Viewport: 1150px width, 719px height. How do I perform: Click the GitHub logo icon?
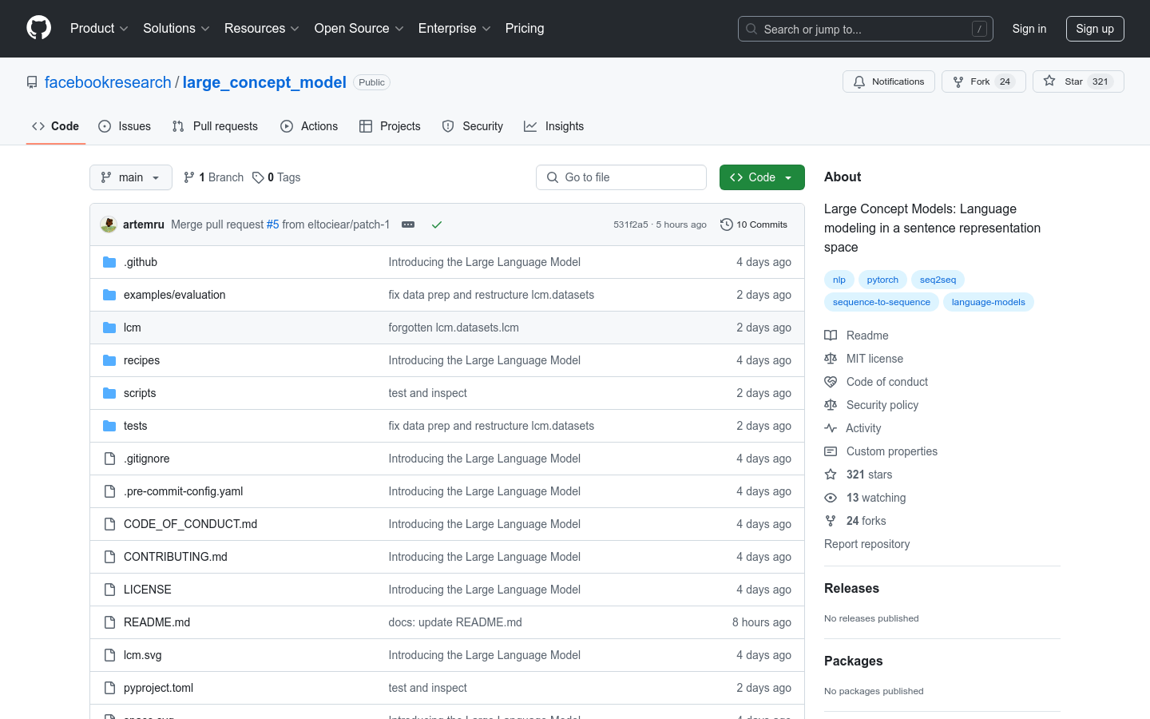pyautogui.click(x=38, y=28)
